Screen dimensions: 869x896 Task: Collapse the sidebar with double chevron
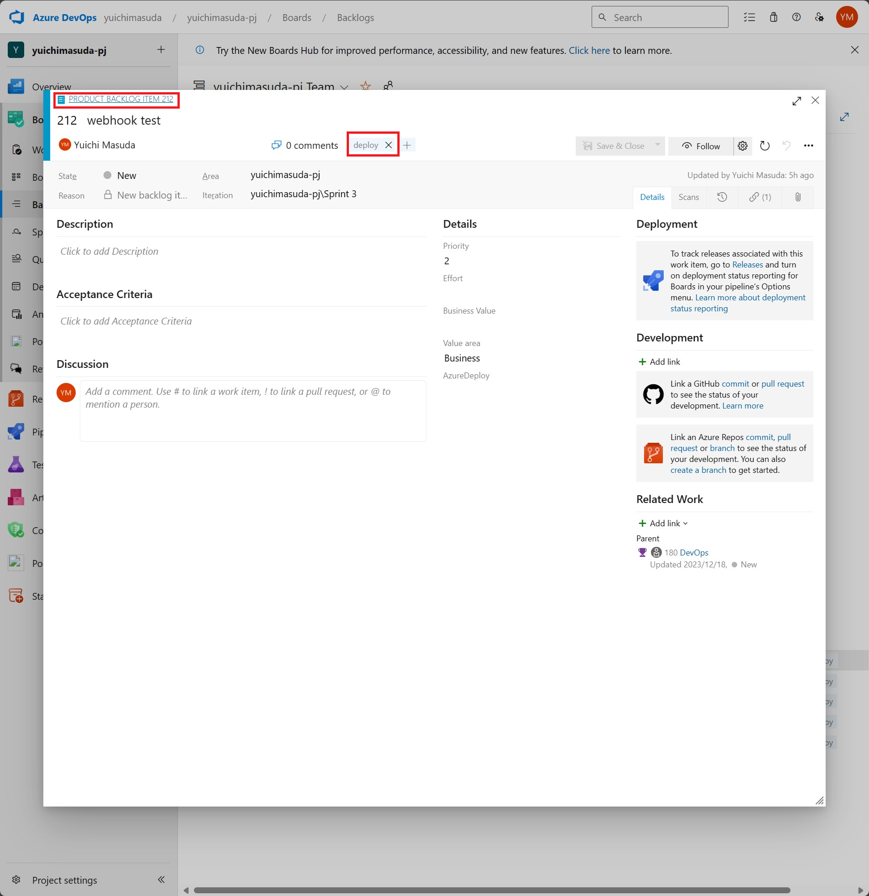161,879
